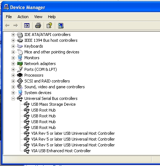Open the View menu
The image size is (160, 166).
[38, 17]
